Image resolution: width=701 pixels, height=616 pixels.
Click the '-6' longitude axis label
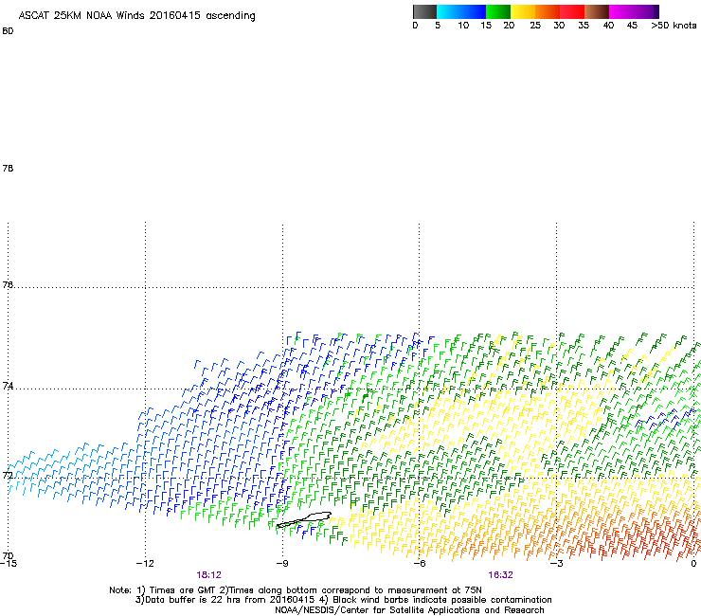click(419, 564)
